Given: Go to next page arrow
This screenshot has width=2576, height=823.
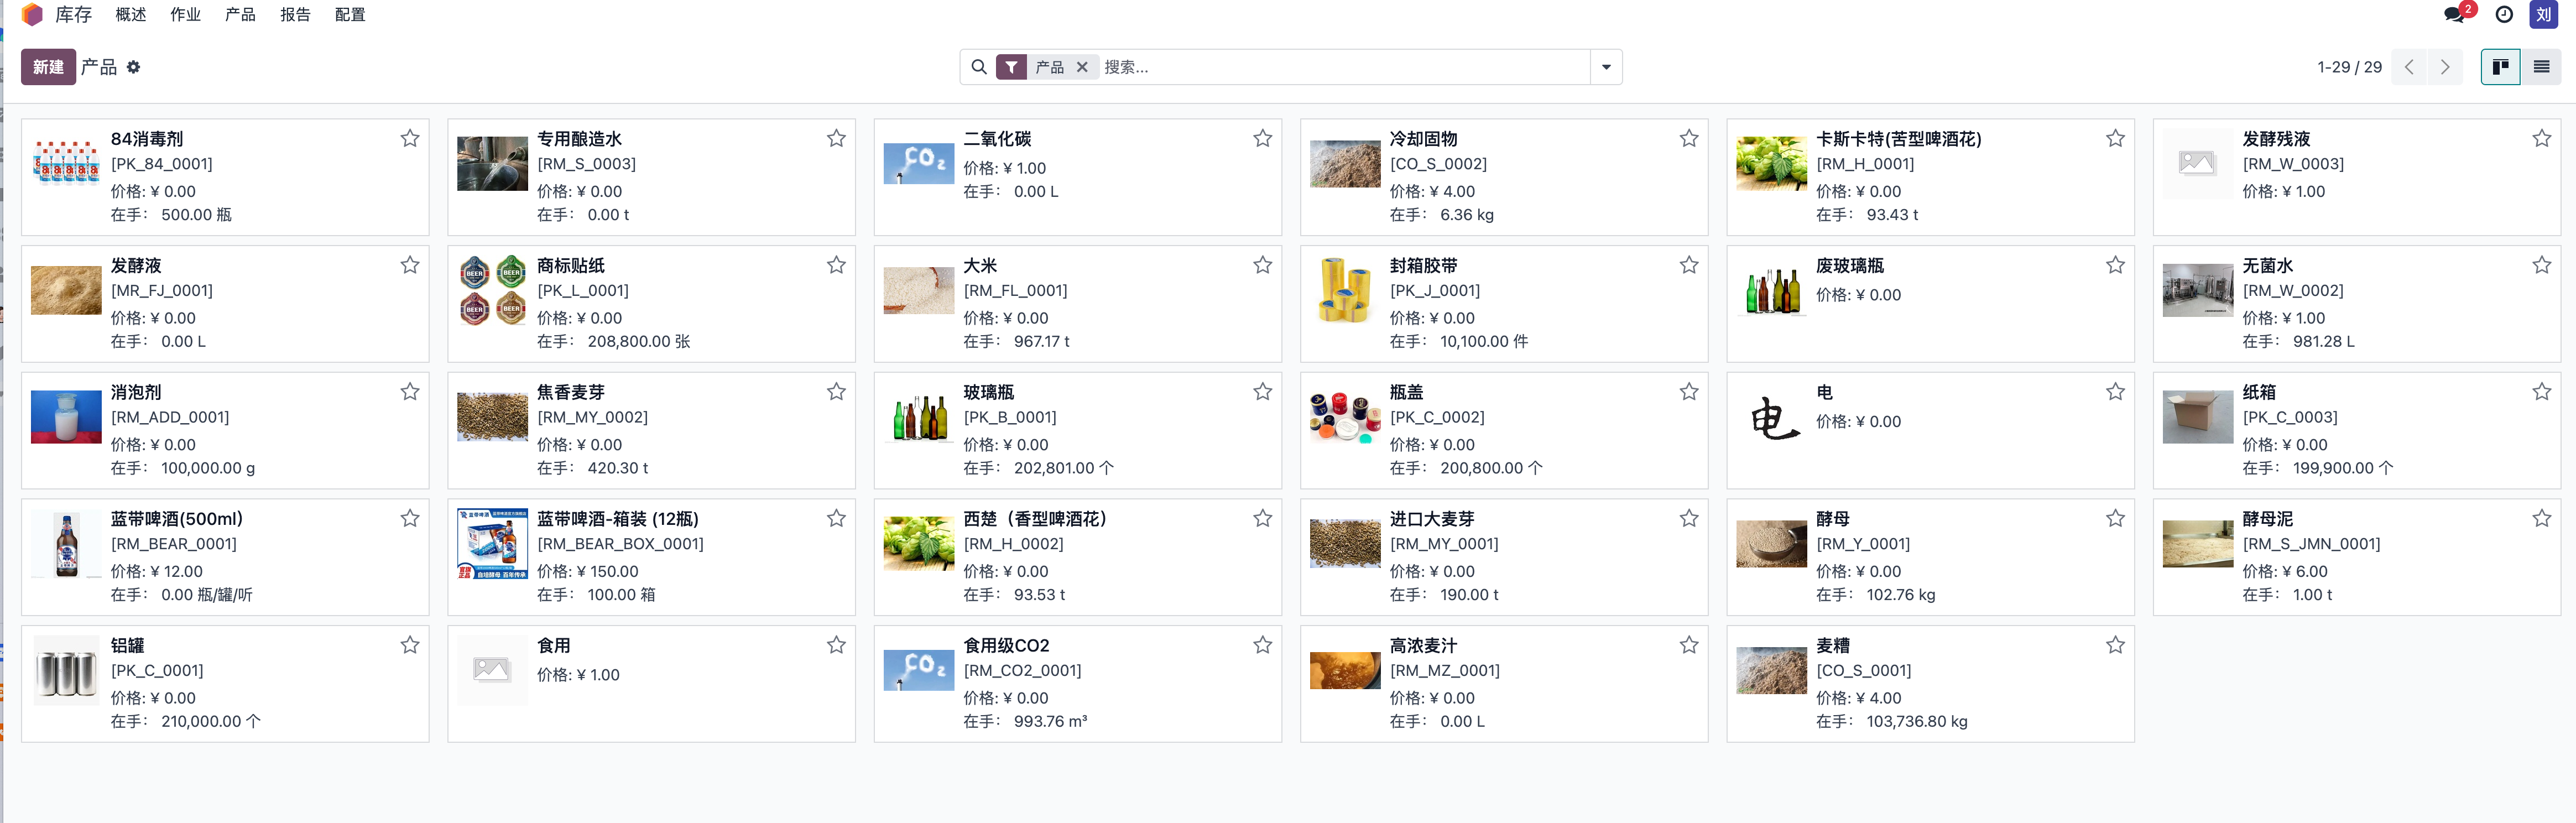Looking at the screenshot, I should pos(2446,67).
